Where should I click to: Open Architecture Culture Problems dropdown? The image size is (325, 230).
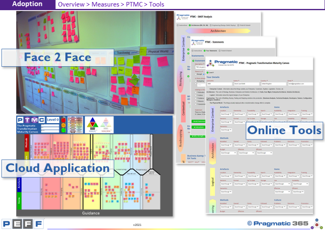click(x=280, y=145)
